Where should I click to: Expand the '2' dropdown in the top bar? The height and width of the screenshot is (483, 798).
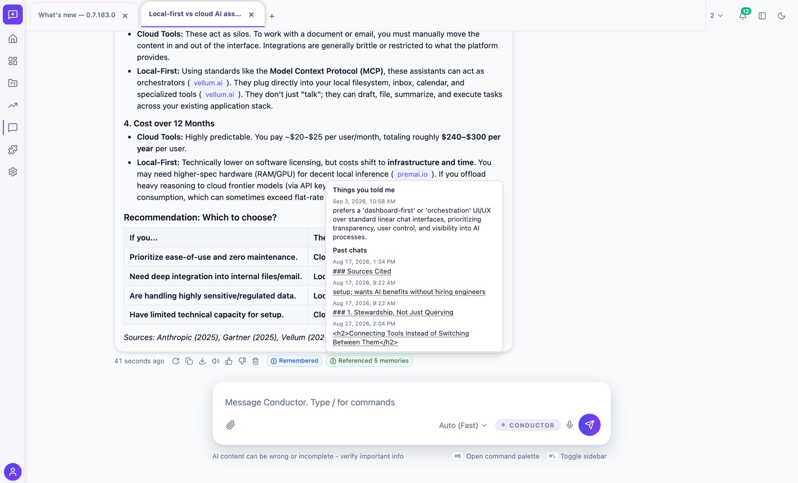click(x=716, y=16)
